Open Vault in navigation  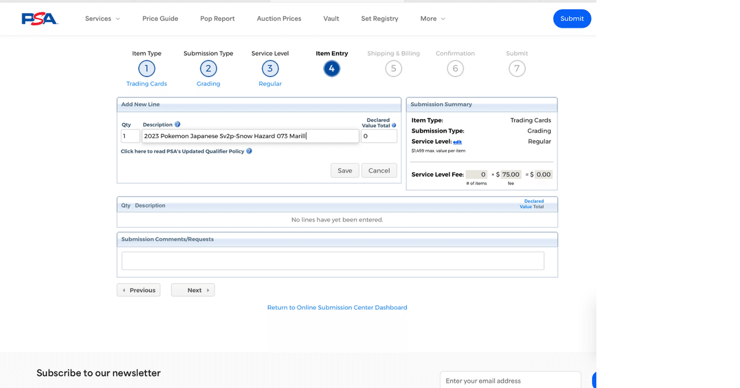pyautogui.click(x=331, y=19)
